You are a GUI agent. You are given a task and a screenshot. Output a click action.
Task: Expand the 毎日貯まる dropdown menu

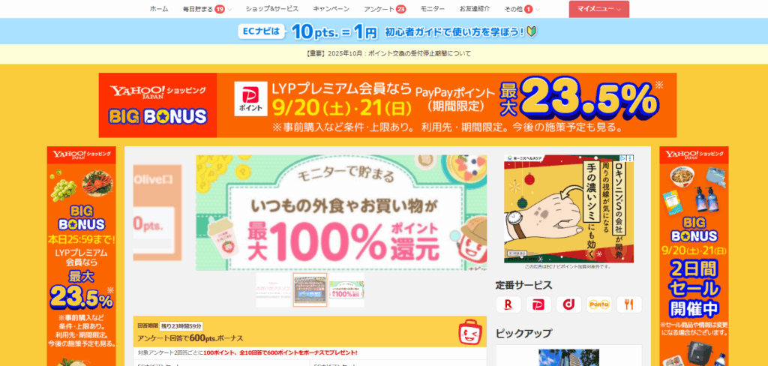207,9
